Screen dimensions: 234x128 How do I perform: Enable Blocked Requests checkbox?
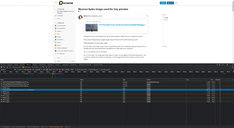[x=89, y=70]
